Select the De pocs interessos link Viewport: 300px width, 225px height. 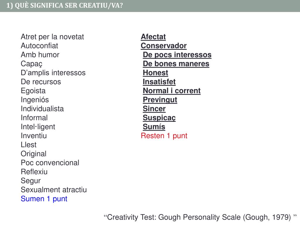(177, 55)
